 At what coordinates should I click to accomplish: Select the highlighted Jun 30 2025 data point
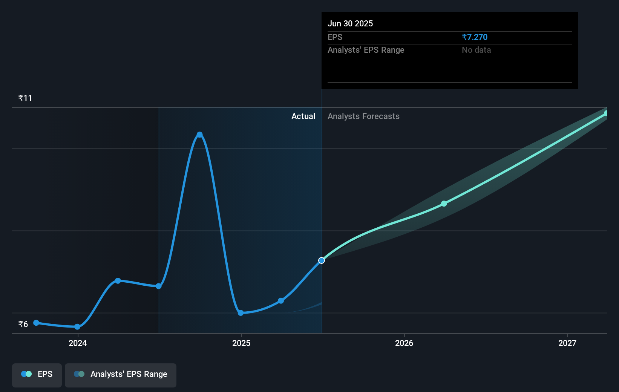pos(322,260)
